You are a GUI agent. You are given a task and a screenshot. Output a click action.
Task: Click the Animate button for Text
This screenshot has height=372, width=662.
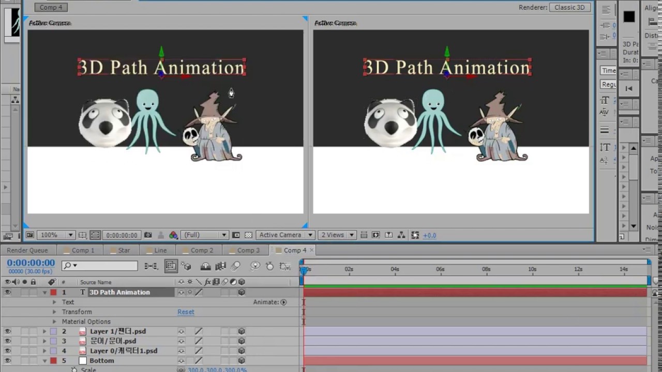(283, 302)
